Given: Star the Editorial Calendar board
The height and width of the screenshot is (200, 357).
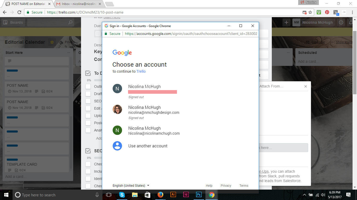Looking at the screenshot, I should coord(52,42).
